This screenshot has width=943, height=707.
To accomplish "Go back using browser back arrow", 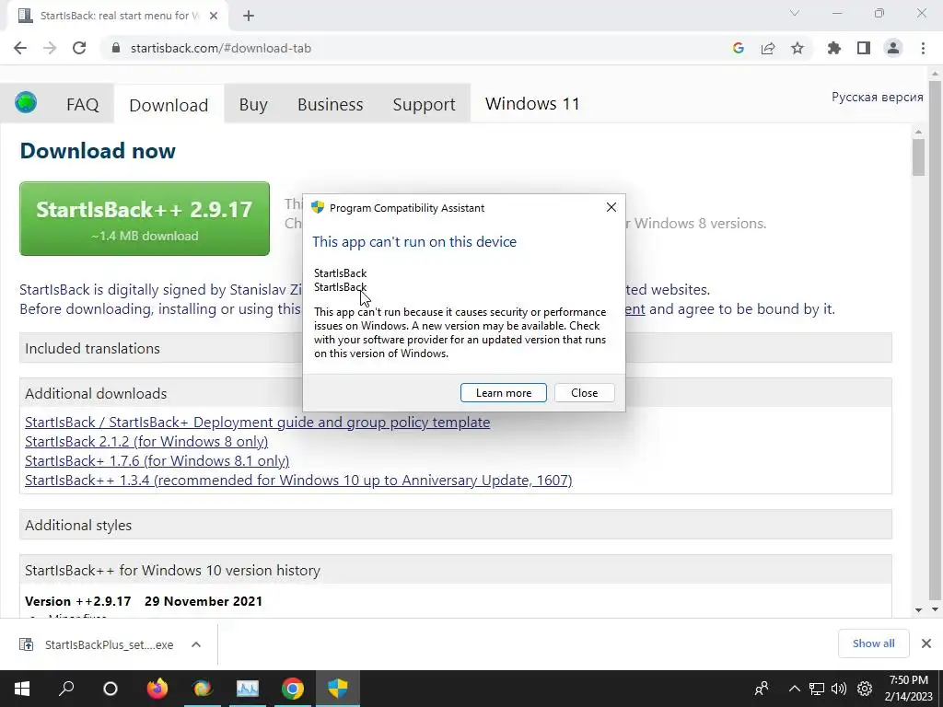I will pyautogui.click(x=20, y=48).
